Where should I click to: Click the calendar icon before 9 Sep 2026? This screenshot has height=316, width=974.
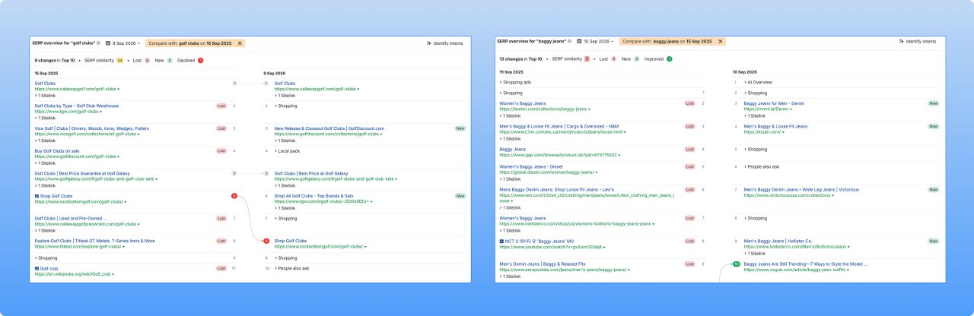[108, 43]
